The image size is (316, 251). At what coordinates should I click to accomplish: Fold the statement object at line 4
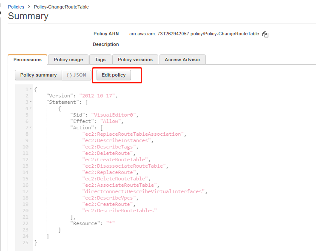coord(31,108)
